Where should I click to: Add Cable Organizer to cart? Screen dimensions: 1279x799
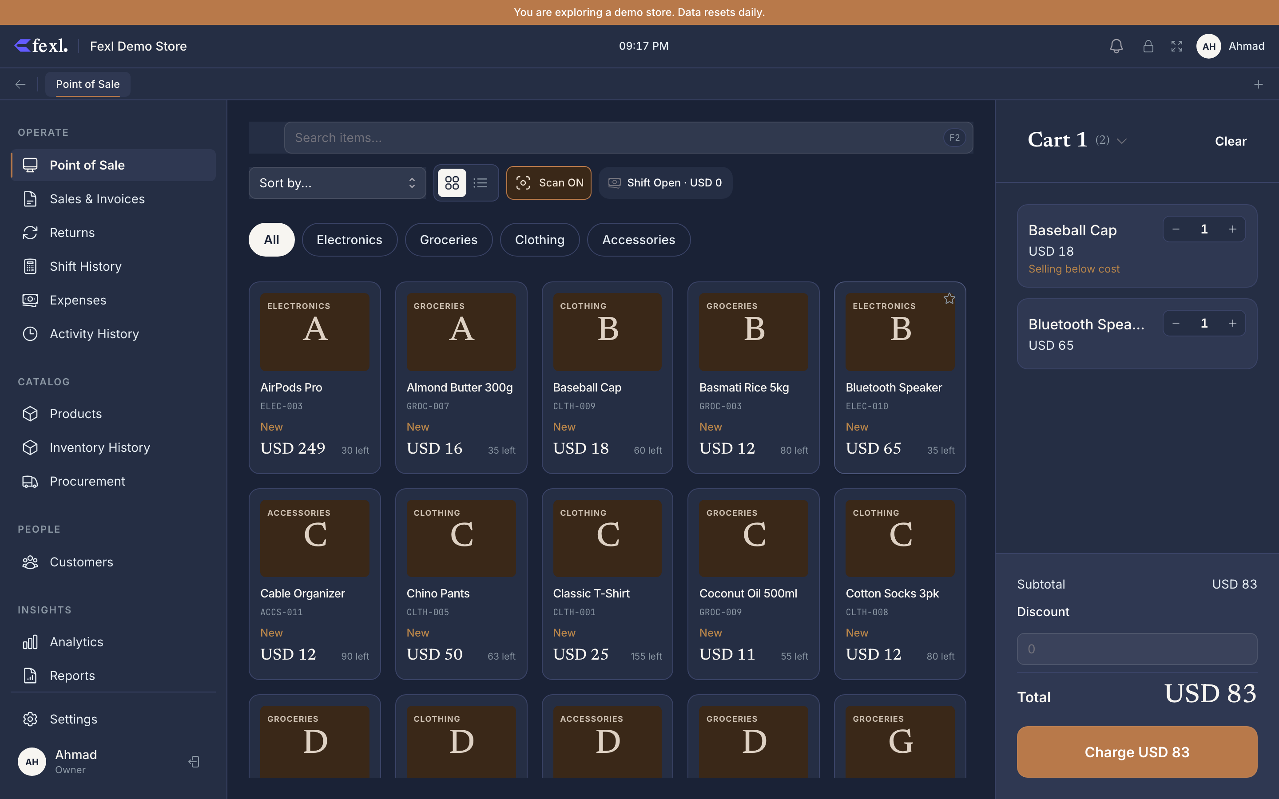[314, 584]
